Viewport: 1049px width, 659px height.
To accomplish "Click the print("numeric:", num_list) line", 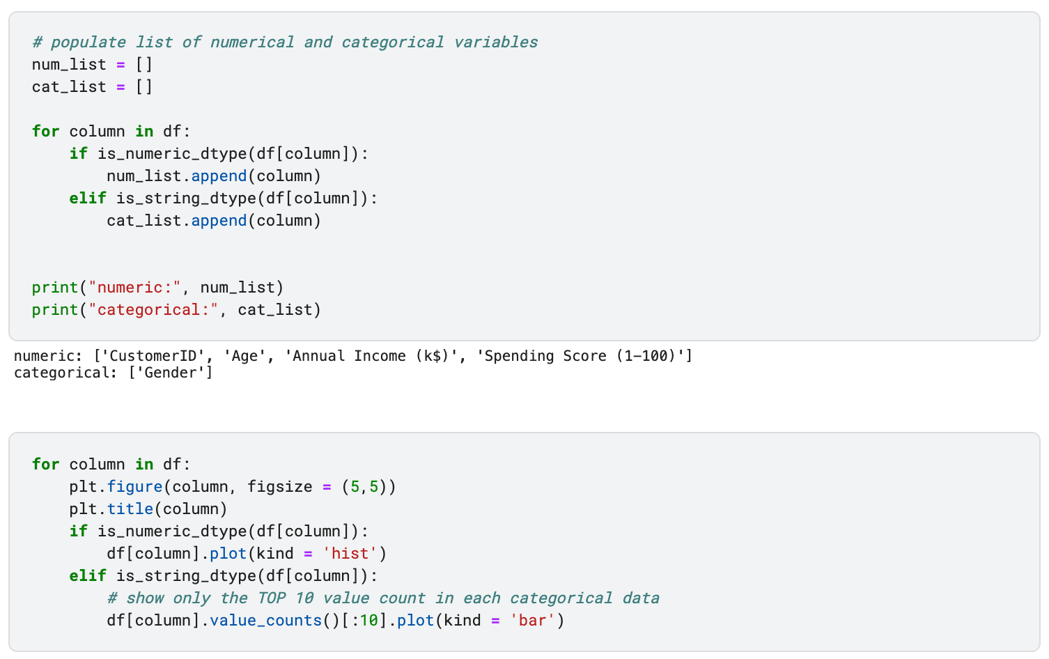I will (158, 288).
